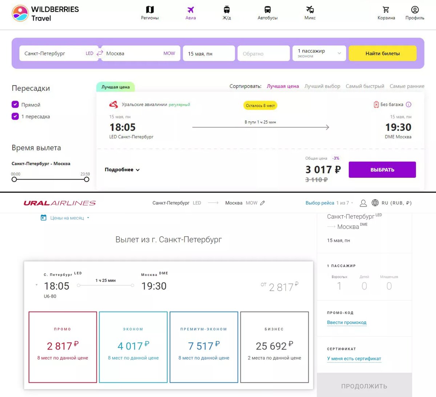Grab the 00:00 departure time slider handle
436x397 pixels.
click(x=14, y=179)
